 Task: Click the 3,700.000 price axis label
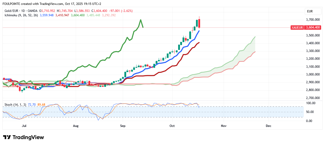(x=313, y=20)
